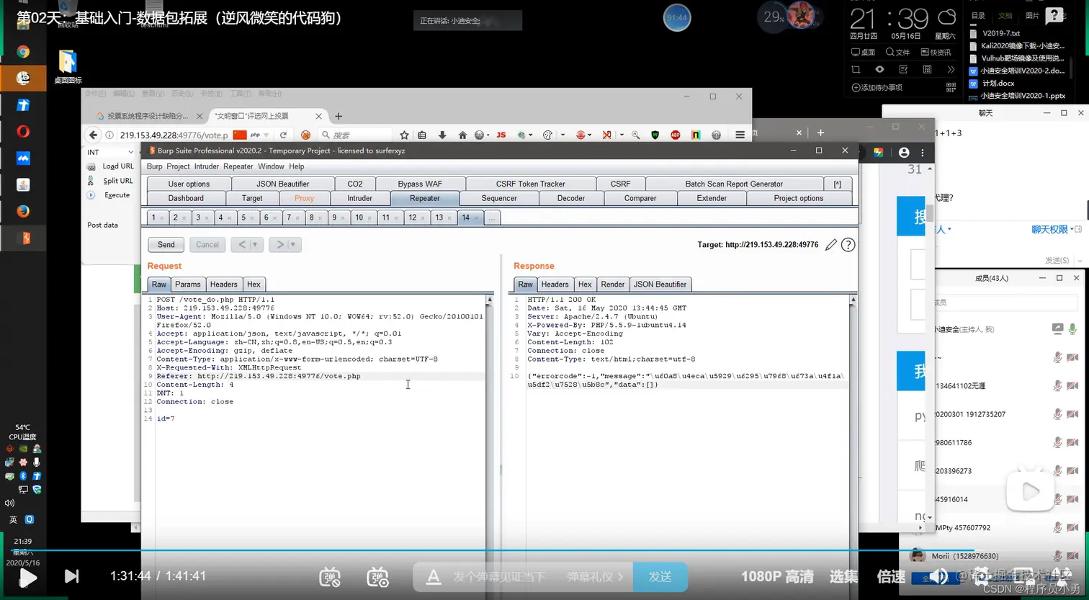Go forward in Repeater request history
The width and height of the screenshot is (1089, 600).
click(279, 245)
